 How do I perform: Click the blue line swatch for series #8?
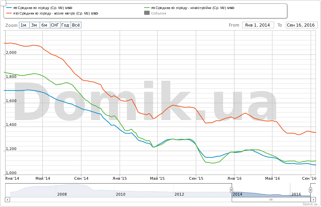(9, 8)
